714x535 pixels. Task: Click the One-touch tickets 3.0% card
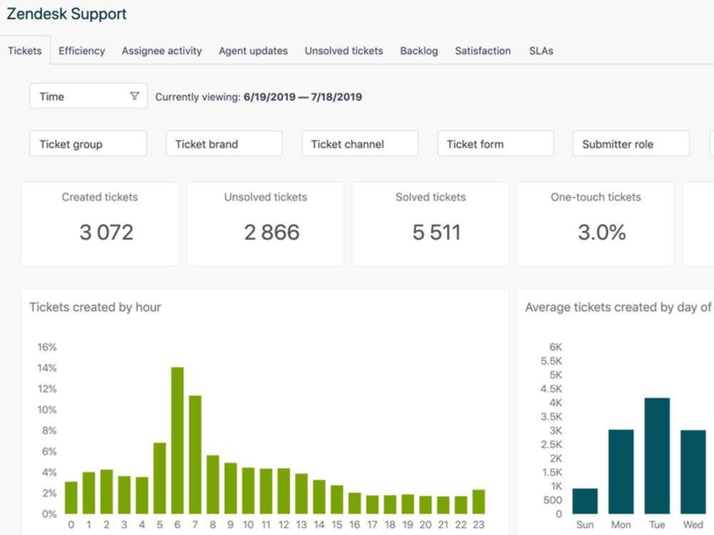pos(595,224)
